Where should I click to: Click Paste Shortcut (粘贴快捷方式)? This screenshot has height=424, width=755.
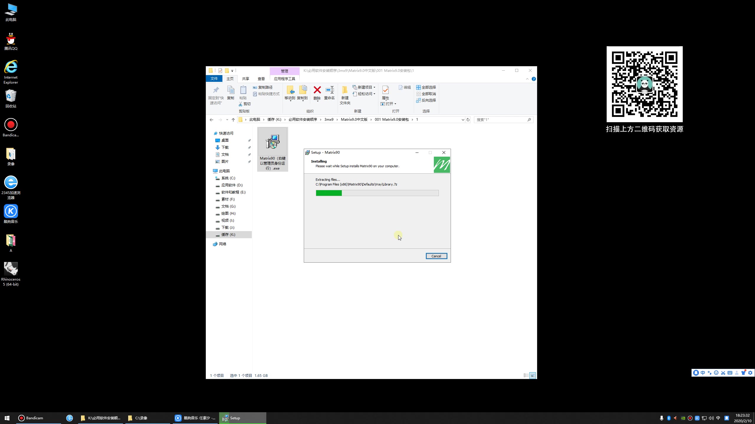coord(266,94)
